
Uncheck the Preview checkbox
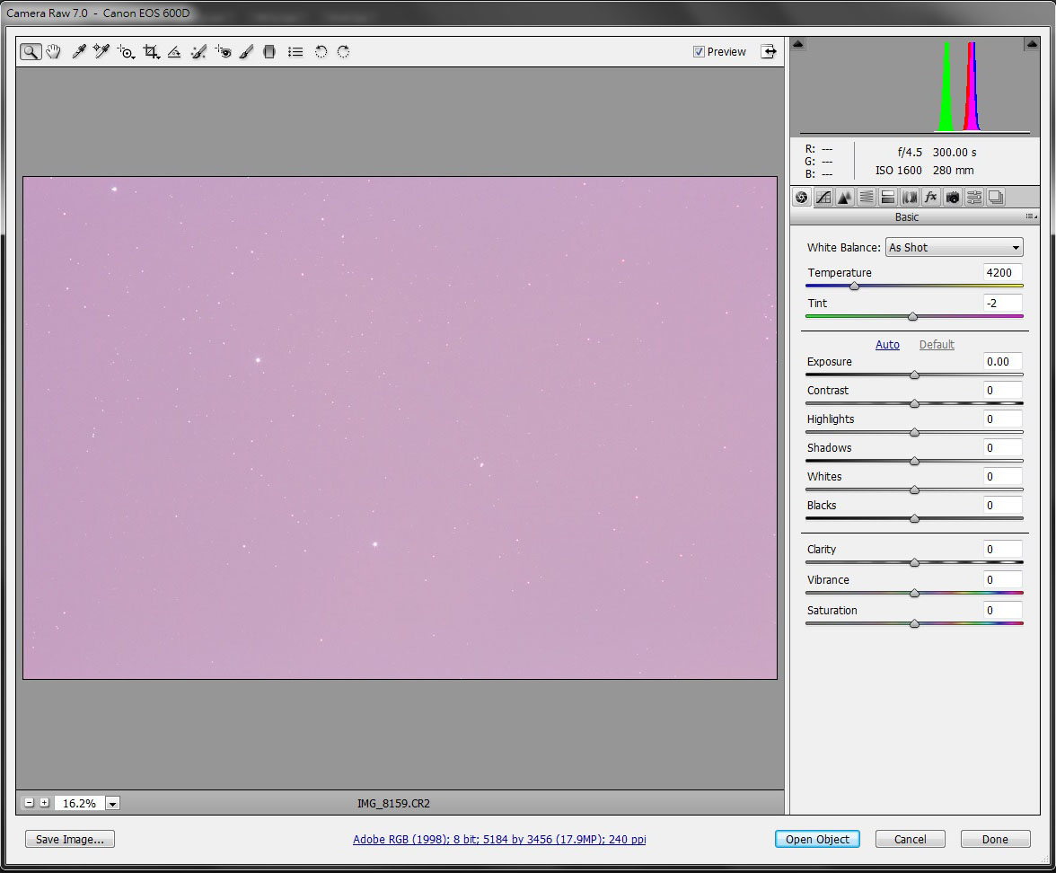coord(699,52)
